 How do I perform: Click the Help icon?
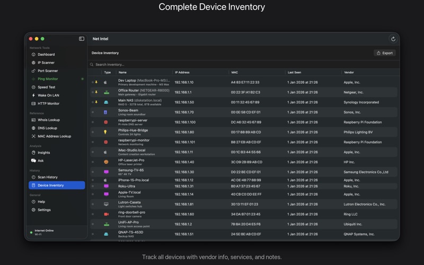click(x=33, y=201)
